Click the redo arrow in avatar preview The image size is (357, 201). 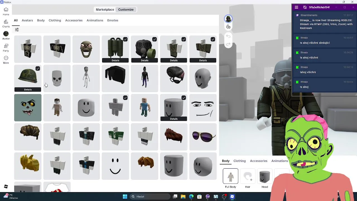(228, 44)
